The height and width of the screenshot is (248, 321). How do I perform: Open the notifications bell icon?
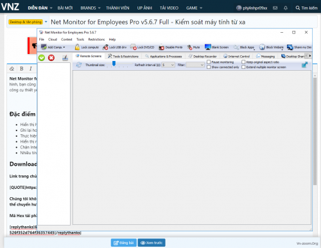pyautogui.click(x=286, y=8)
